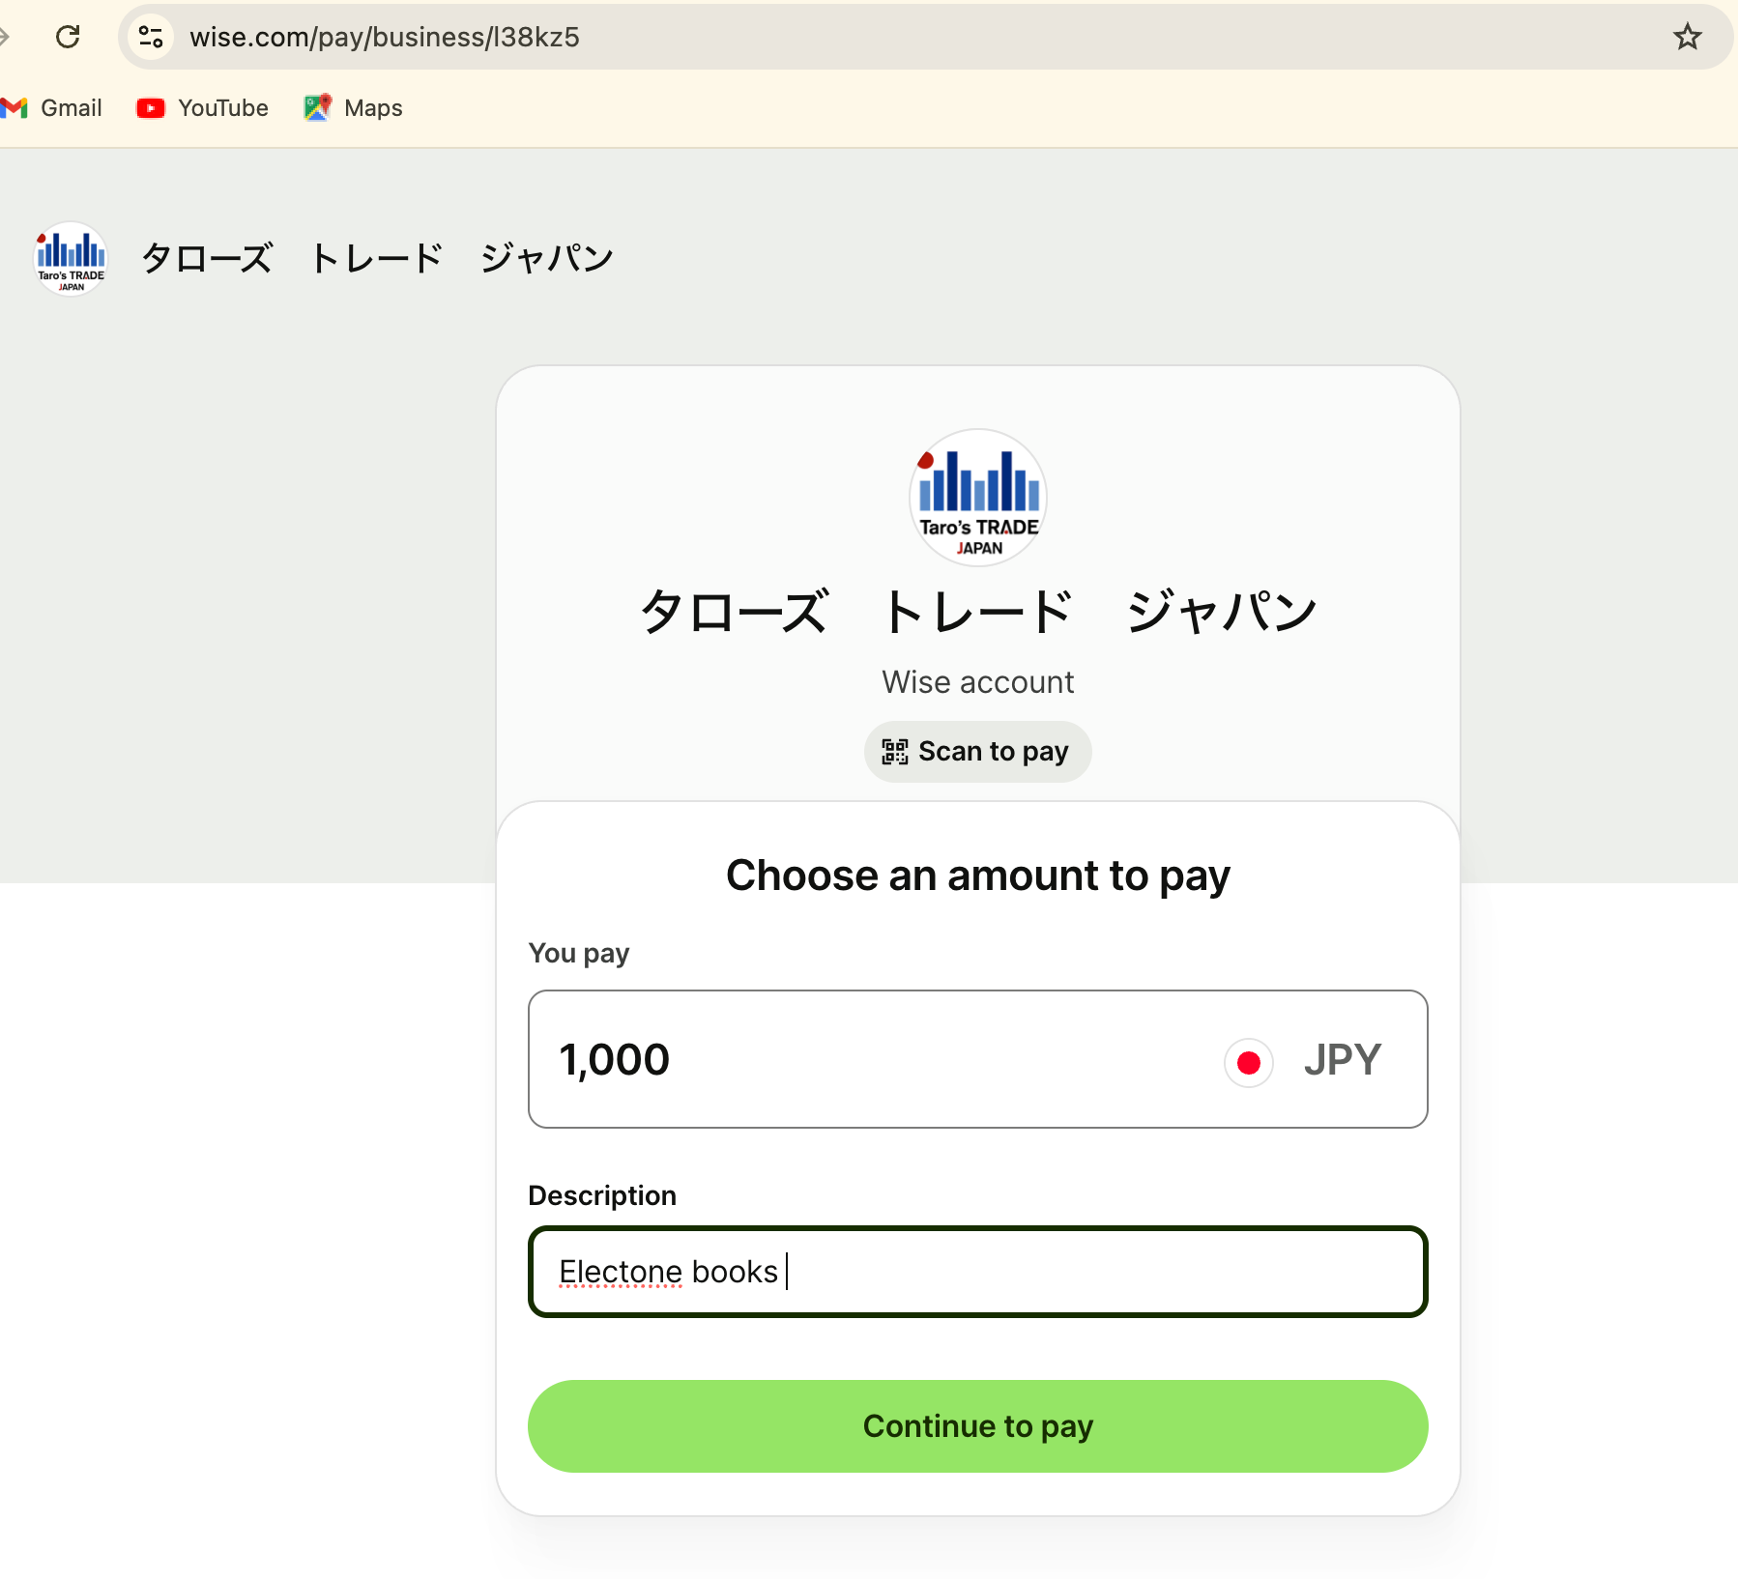The height and width of the screenshot is (1579, 1738).
Task: Open the YouTube bookmark
Action: pos(203,108)
